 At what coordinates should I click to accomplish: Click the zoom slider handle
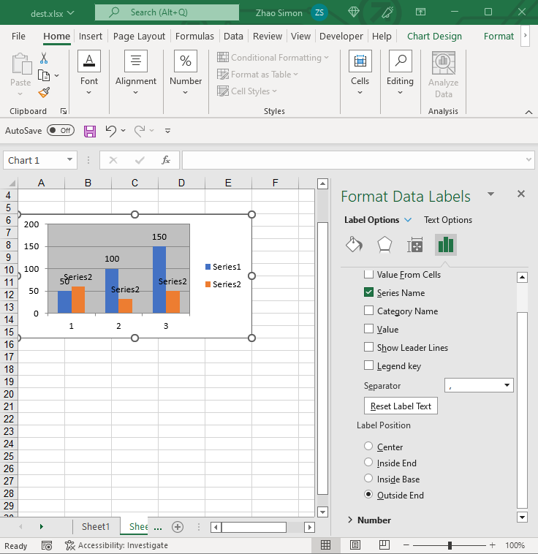coord(450,545)
